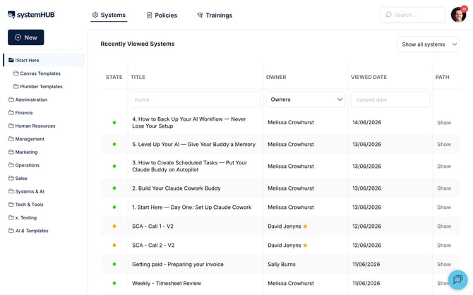Click the green state dot for 'Weekly - Timesheet Review'

(114, 283)
